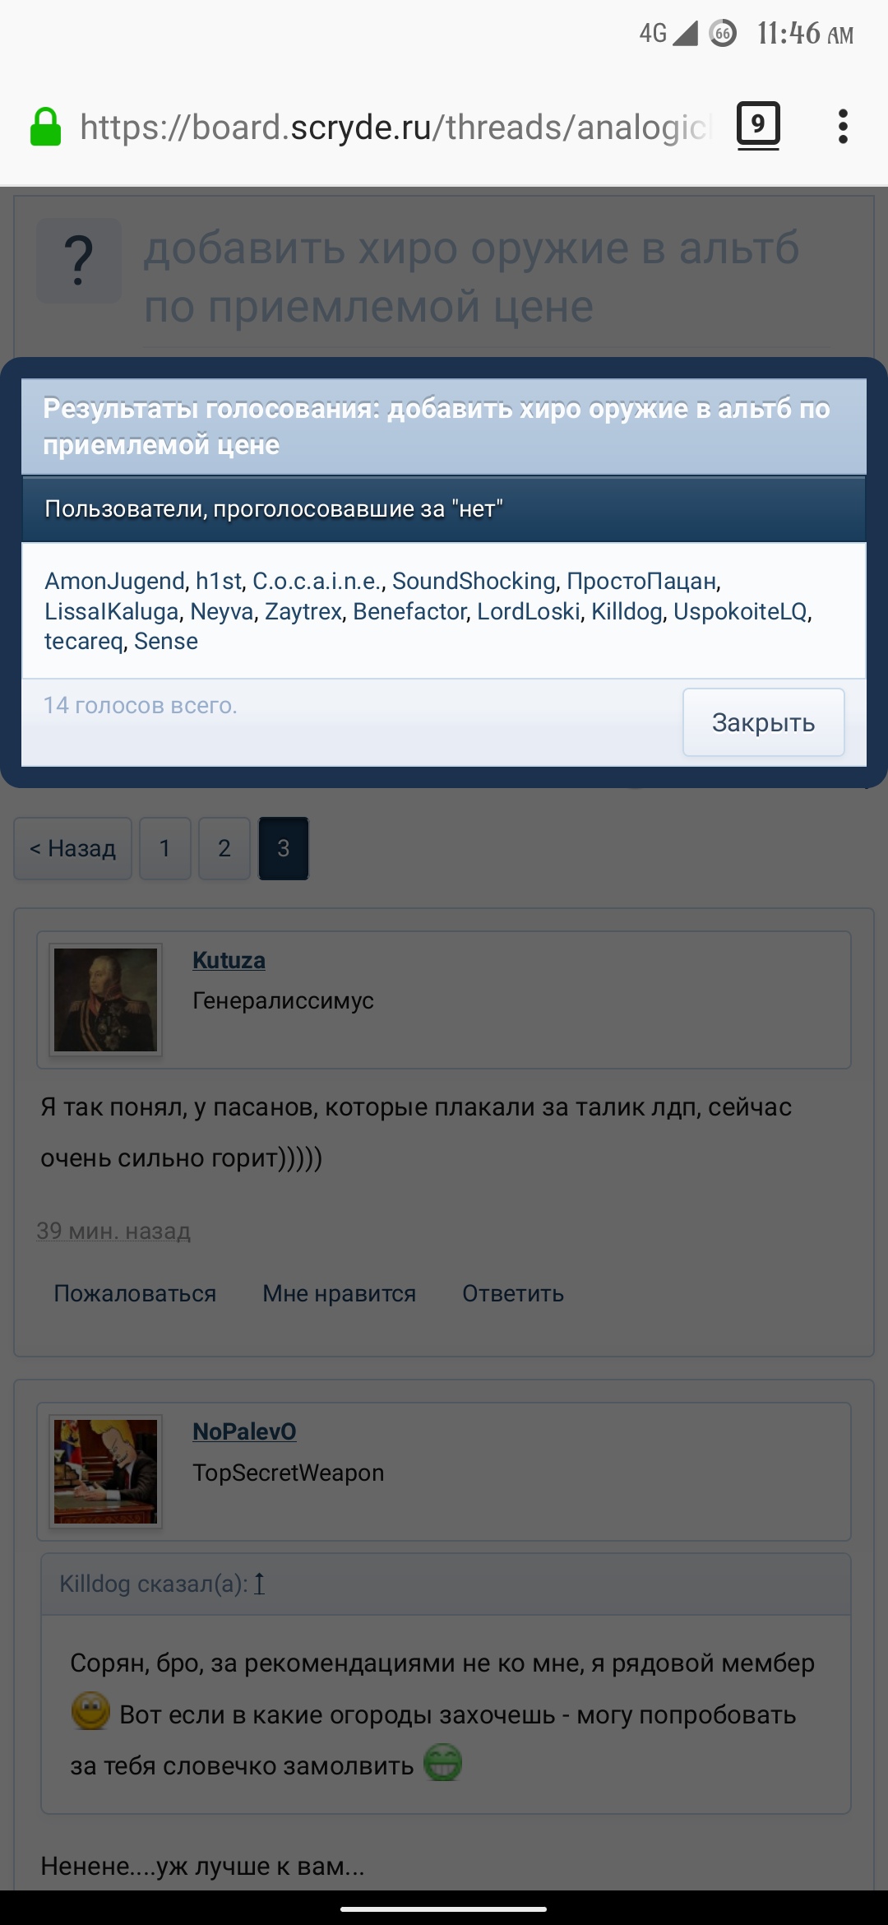Open LordLoski voter profile
Image resolution: width=888 pixels, height=1925 pixels.
529,611
